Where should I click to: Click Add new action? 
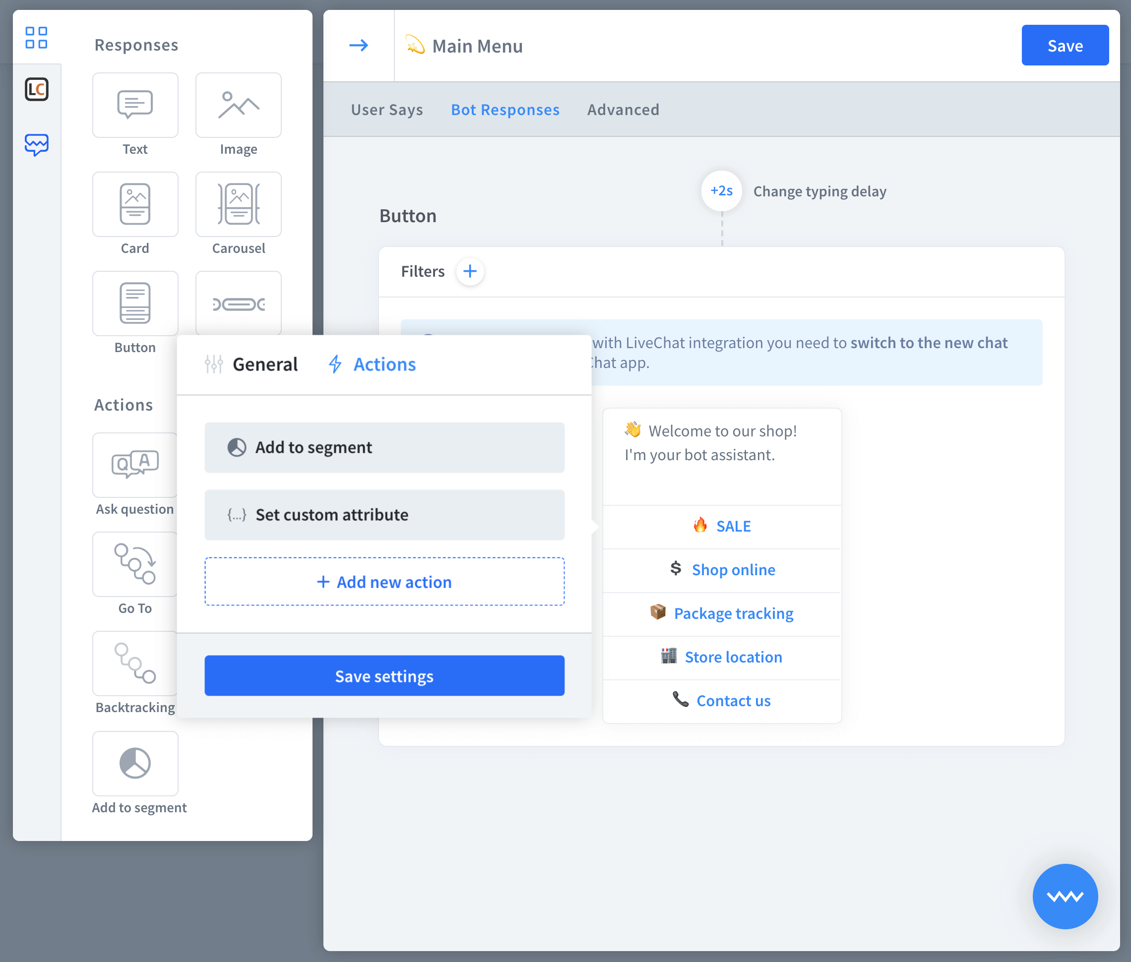click(384, 581)
